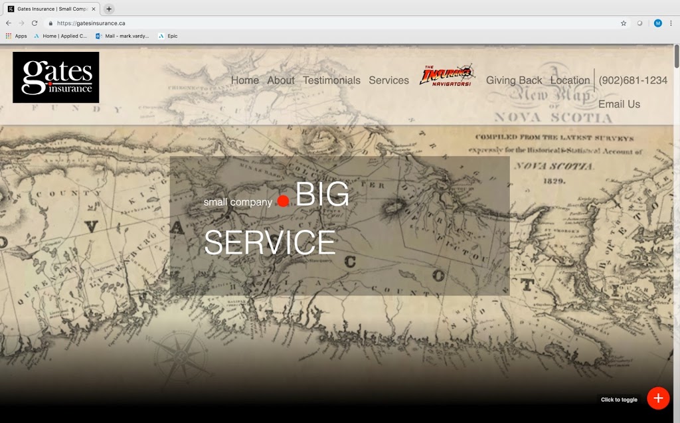This screenshot has width=680, height=423.
Task: Open the Services menu item
Action: [388, 80]
